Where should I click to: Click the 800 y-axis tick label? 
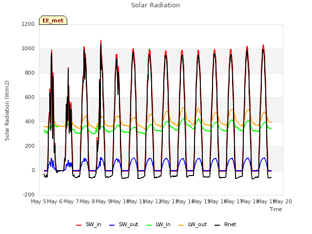point(30,73)
